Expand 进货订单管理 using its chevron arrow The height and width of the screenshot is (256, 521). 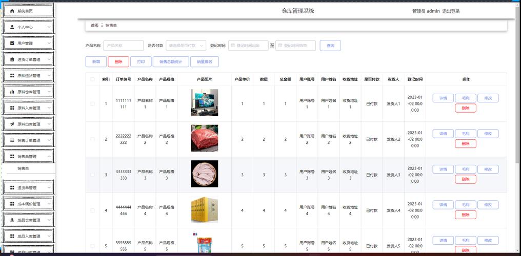point(49,59)
